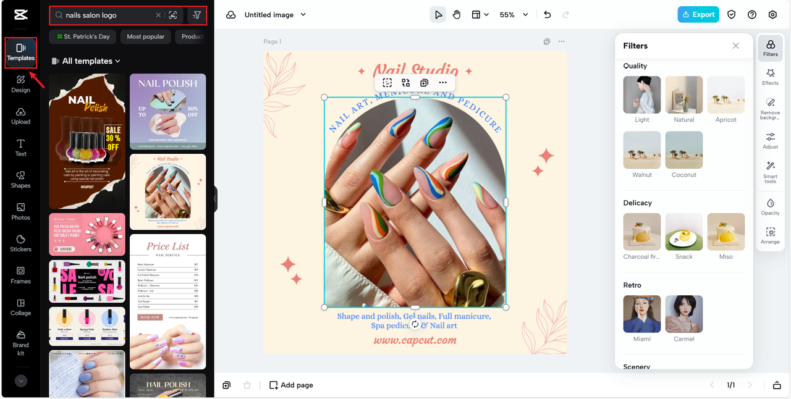Open the Arrange tool panel
Image resolution: width=791 pixels, height=399 pixels.
pos(771,236)
